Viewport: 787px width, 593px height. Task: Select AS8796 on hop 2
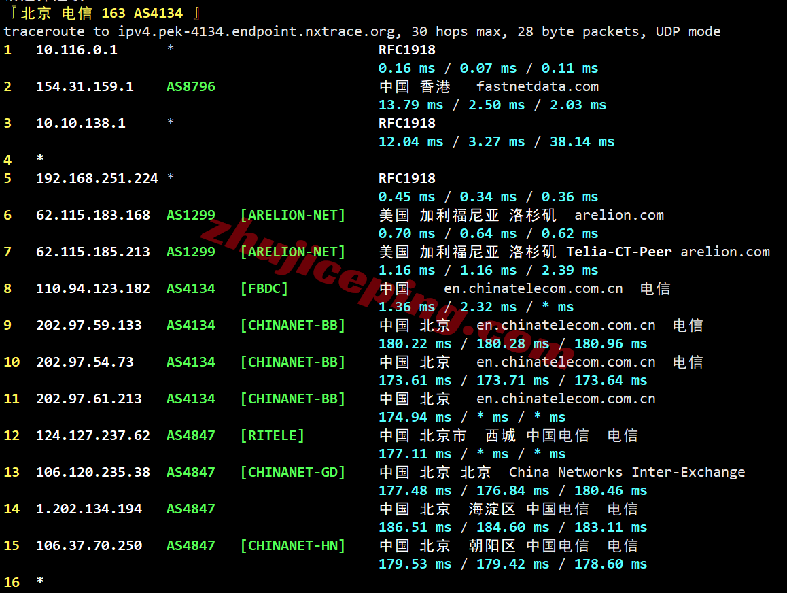click(x=191, y=87)
